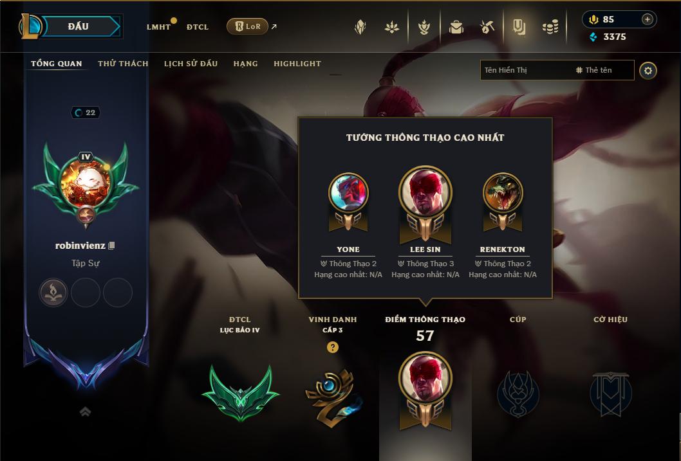Viewport: 681px width, 461px height.
Task: Click the Vinh Danh question mark help icon
Action: point(333,347)
